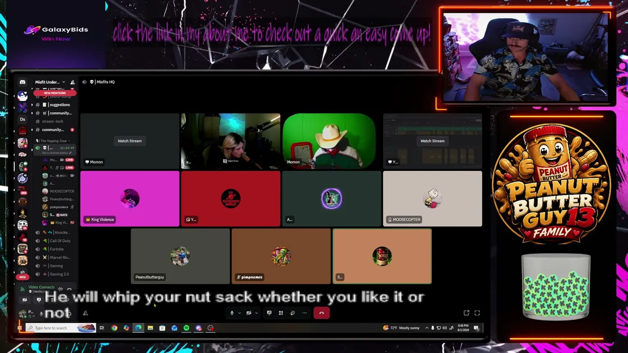Open activities icon in call bar
628x353 pixels.
tap(281, 313)
